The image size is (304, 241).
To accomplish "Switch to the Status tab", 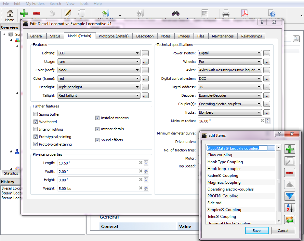I will pos(55,36).
